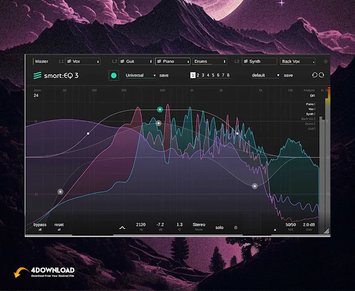Select the grey node below the green node

coord(159,123)
